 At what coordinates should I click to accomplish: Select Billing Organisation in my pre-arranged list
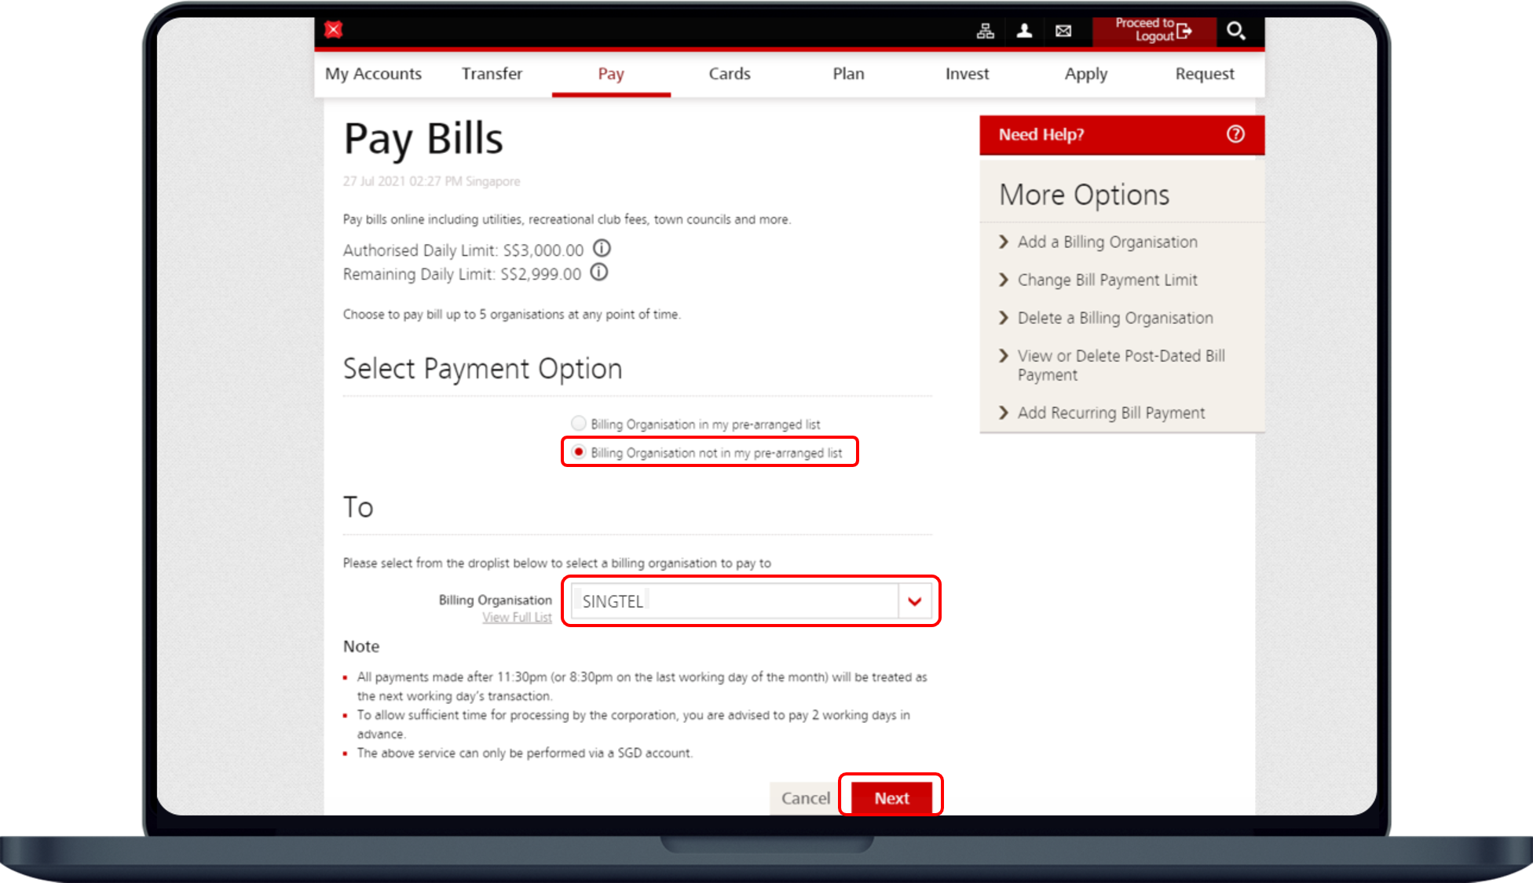click(x=579, y=423)
